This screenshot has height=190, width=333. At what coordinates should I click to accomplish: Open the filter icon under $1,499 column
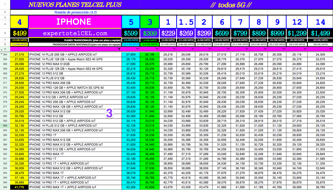331,49
